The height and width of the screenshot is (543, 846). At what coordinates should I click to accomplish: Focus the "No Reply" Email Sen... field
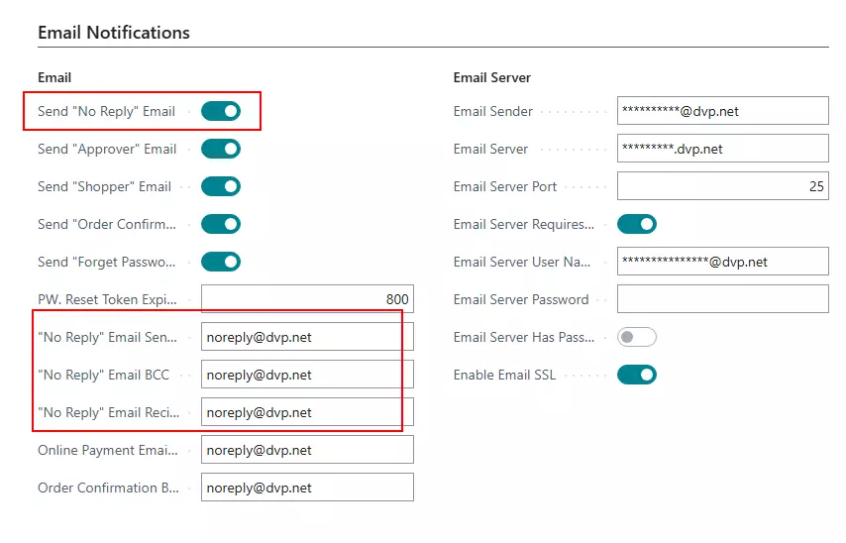tap(307, 337)
